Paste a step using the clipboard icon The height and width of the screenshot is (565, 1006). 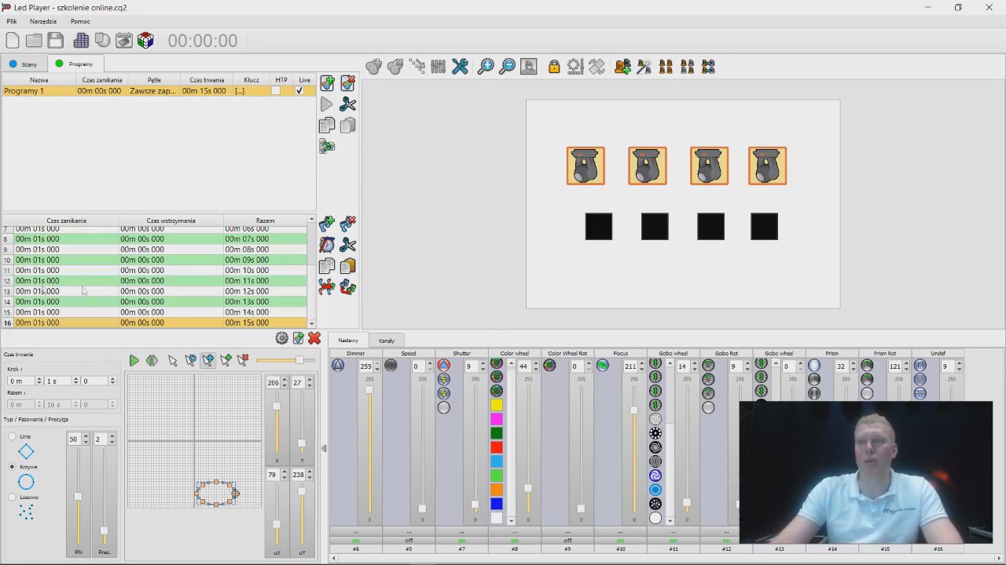coord(348,267)
